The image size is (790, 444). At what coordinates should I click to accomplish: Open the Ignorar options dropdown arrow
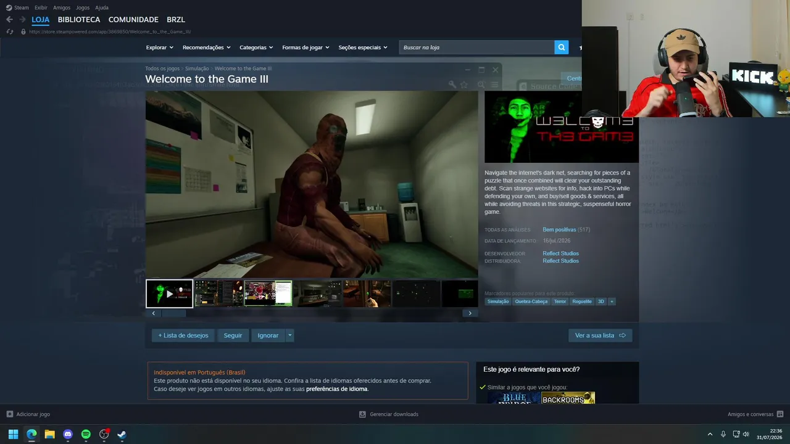(x=290, y=335)
